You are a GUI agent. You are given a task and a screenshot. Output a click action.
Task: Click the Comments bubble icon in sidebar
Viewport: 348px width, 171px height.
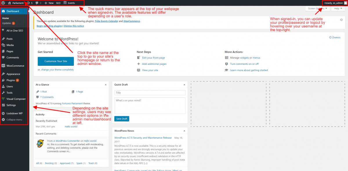(x=3, y=58)
